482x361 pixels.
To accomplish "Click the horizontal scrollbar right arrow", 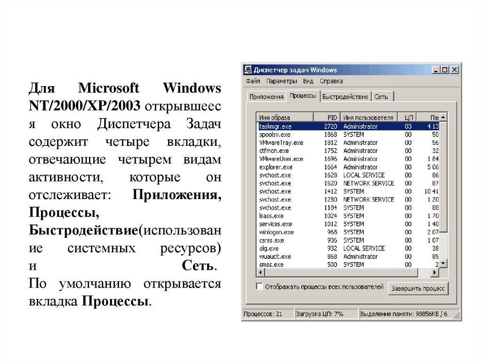I will pyautogui.click(x=434, y=272).
